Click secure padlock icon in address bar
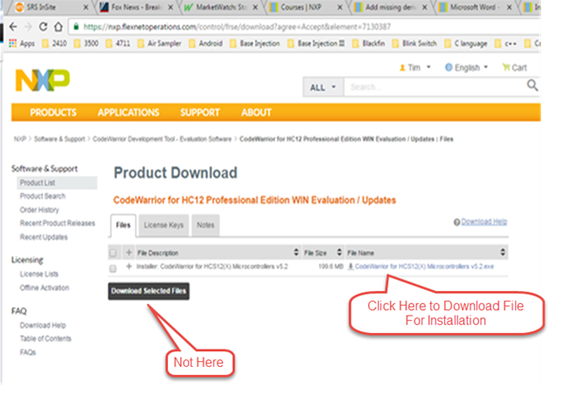The width and height of the screenshot is (570, 416). [x=76, y=26]
